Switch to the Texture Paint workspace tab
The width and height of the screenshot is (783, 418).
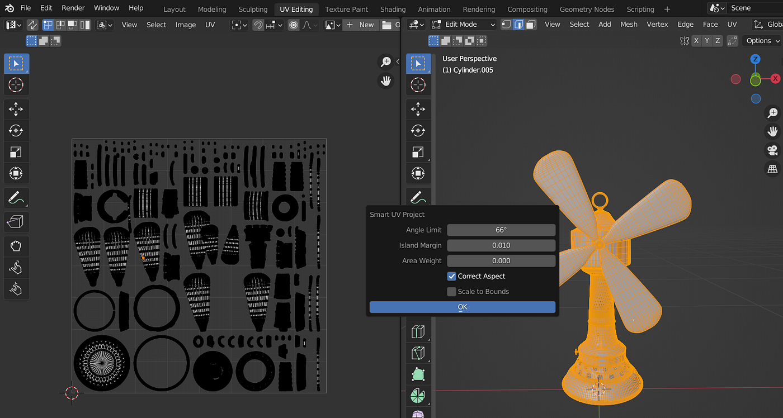[346, 9]
